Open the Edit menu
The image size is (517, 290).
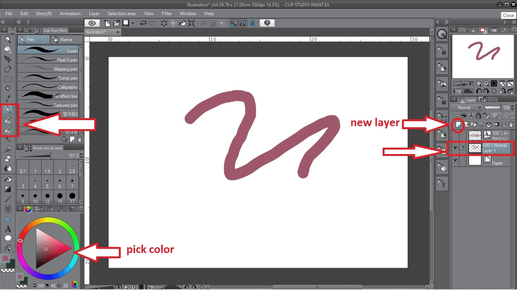click(x=24, y=13)
